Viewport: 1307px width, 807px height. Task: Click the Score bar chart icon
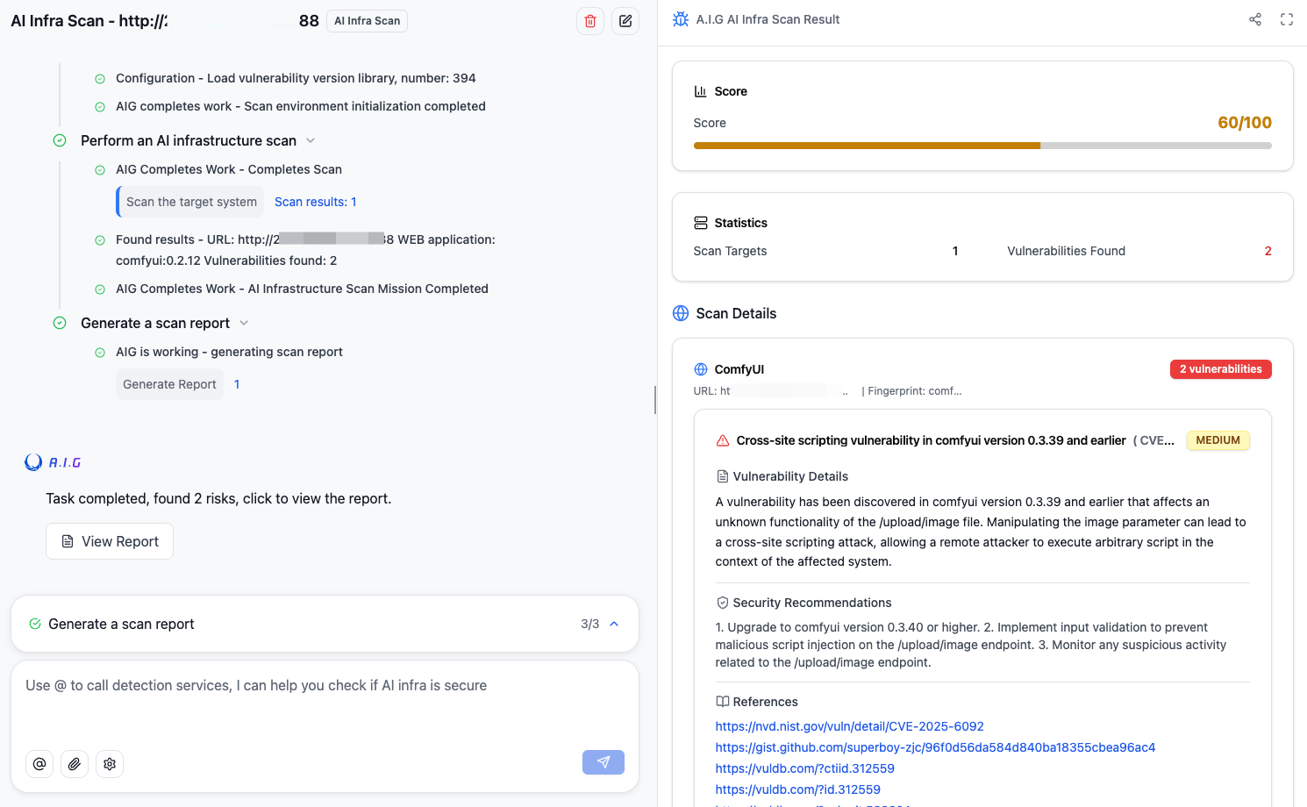point(700,91)
